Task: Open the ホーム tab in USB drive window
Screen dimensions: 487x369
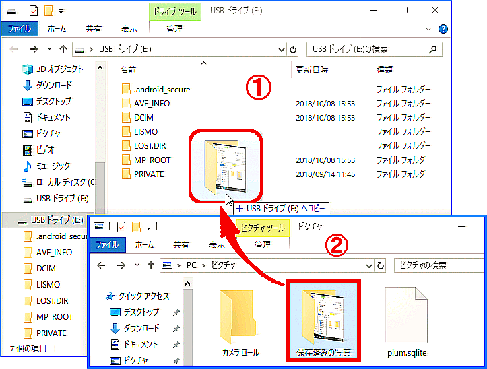Action: pyautogui.click(x=57, y=29)
